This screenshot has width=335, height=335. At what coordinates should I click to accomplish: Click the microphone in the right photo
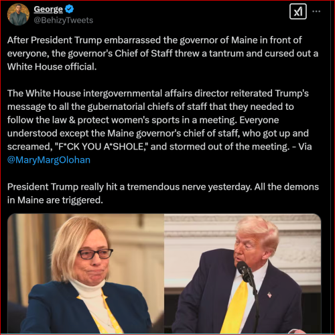pos(245,271)
